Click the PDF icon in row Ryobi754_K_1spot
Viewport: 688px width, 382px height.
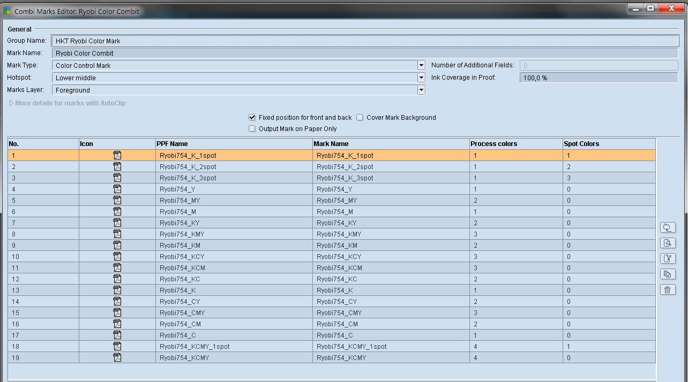coord(117,155)
